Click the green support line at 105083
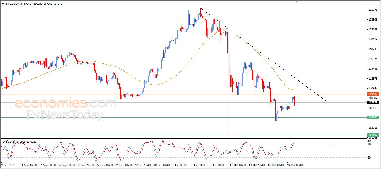381x169 pixels. (149, 117)
